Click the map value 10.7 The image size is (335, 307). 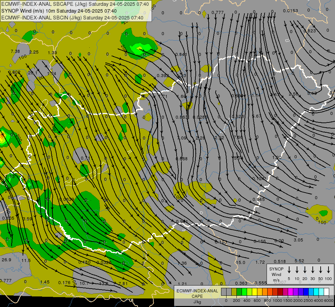coord(84,283)
